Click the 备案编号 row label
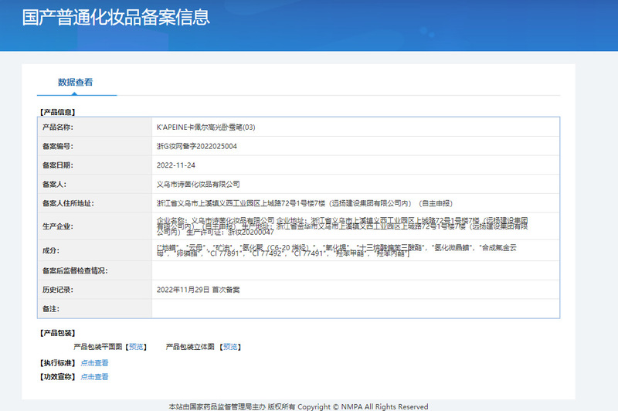 click(x=58, y=146)
